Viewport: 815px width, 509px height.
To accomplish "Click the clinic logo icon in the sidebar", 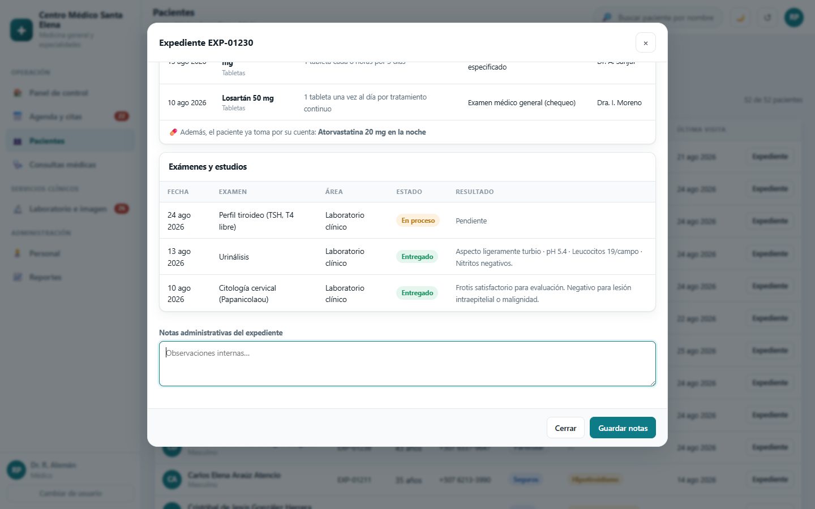I will click(x=22, y=30).
